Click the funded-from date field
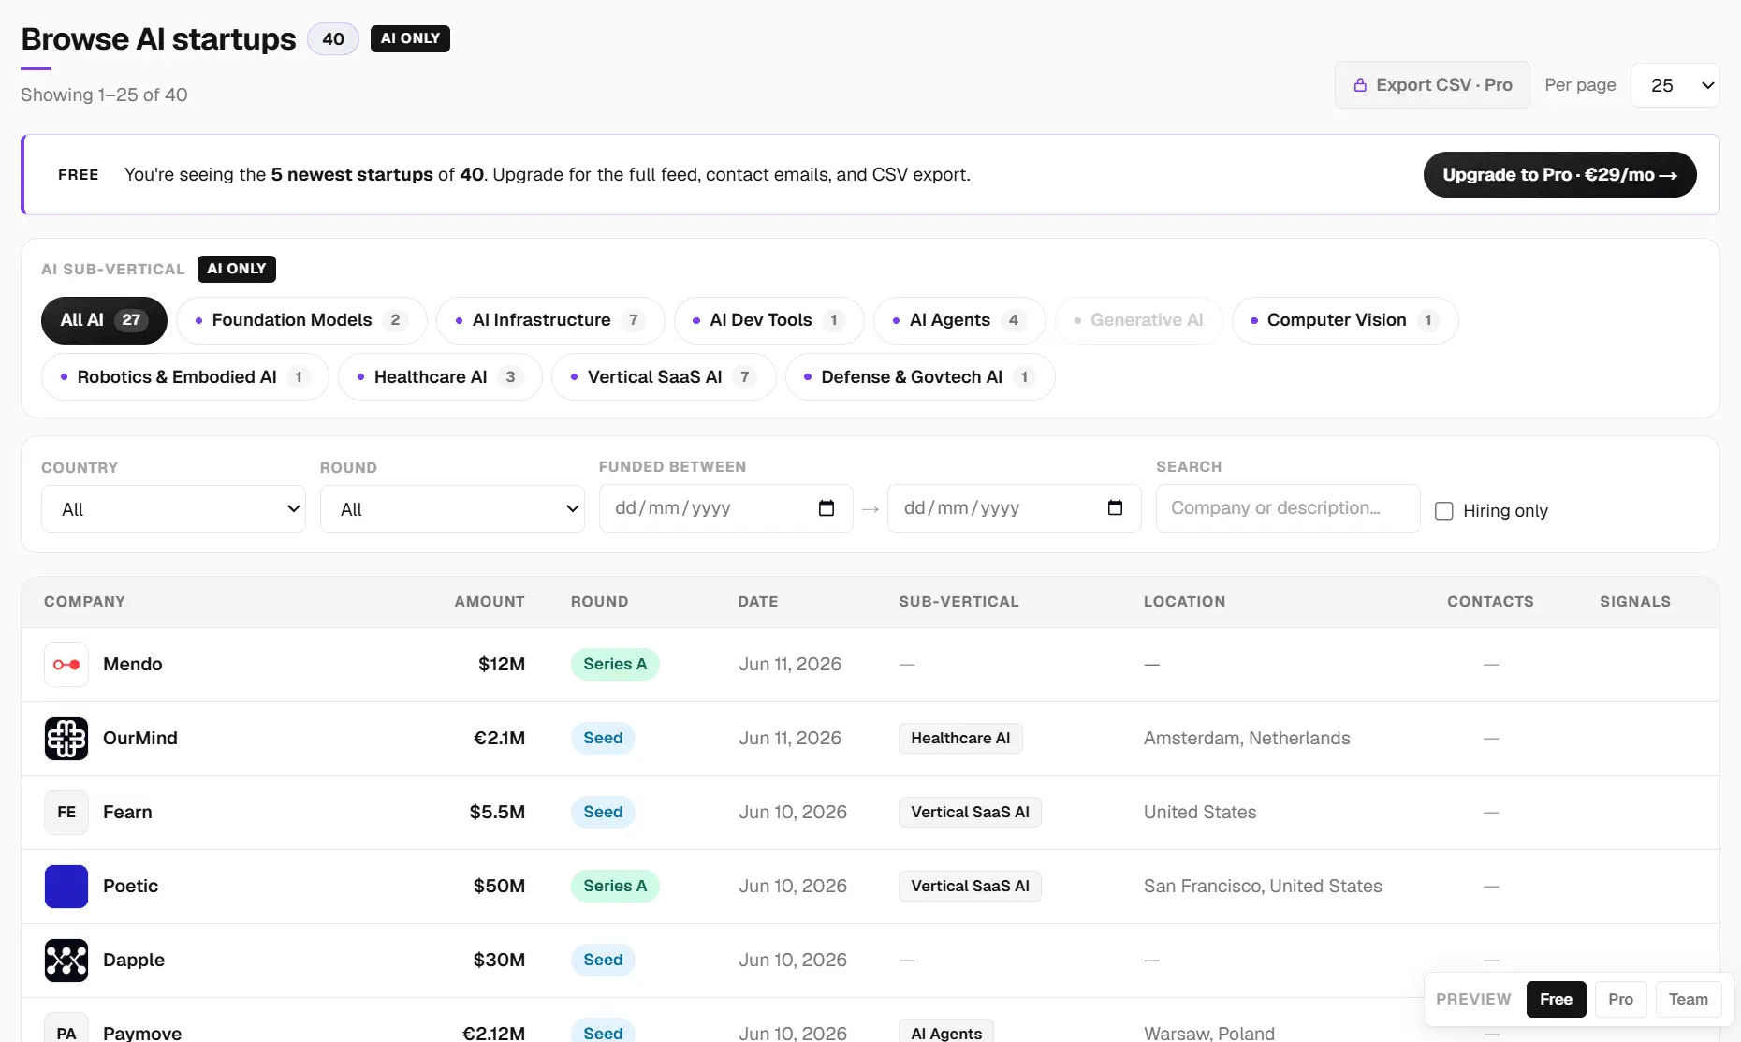The height and width of the screenshot is (1042, 1741). tap(725, 508)
